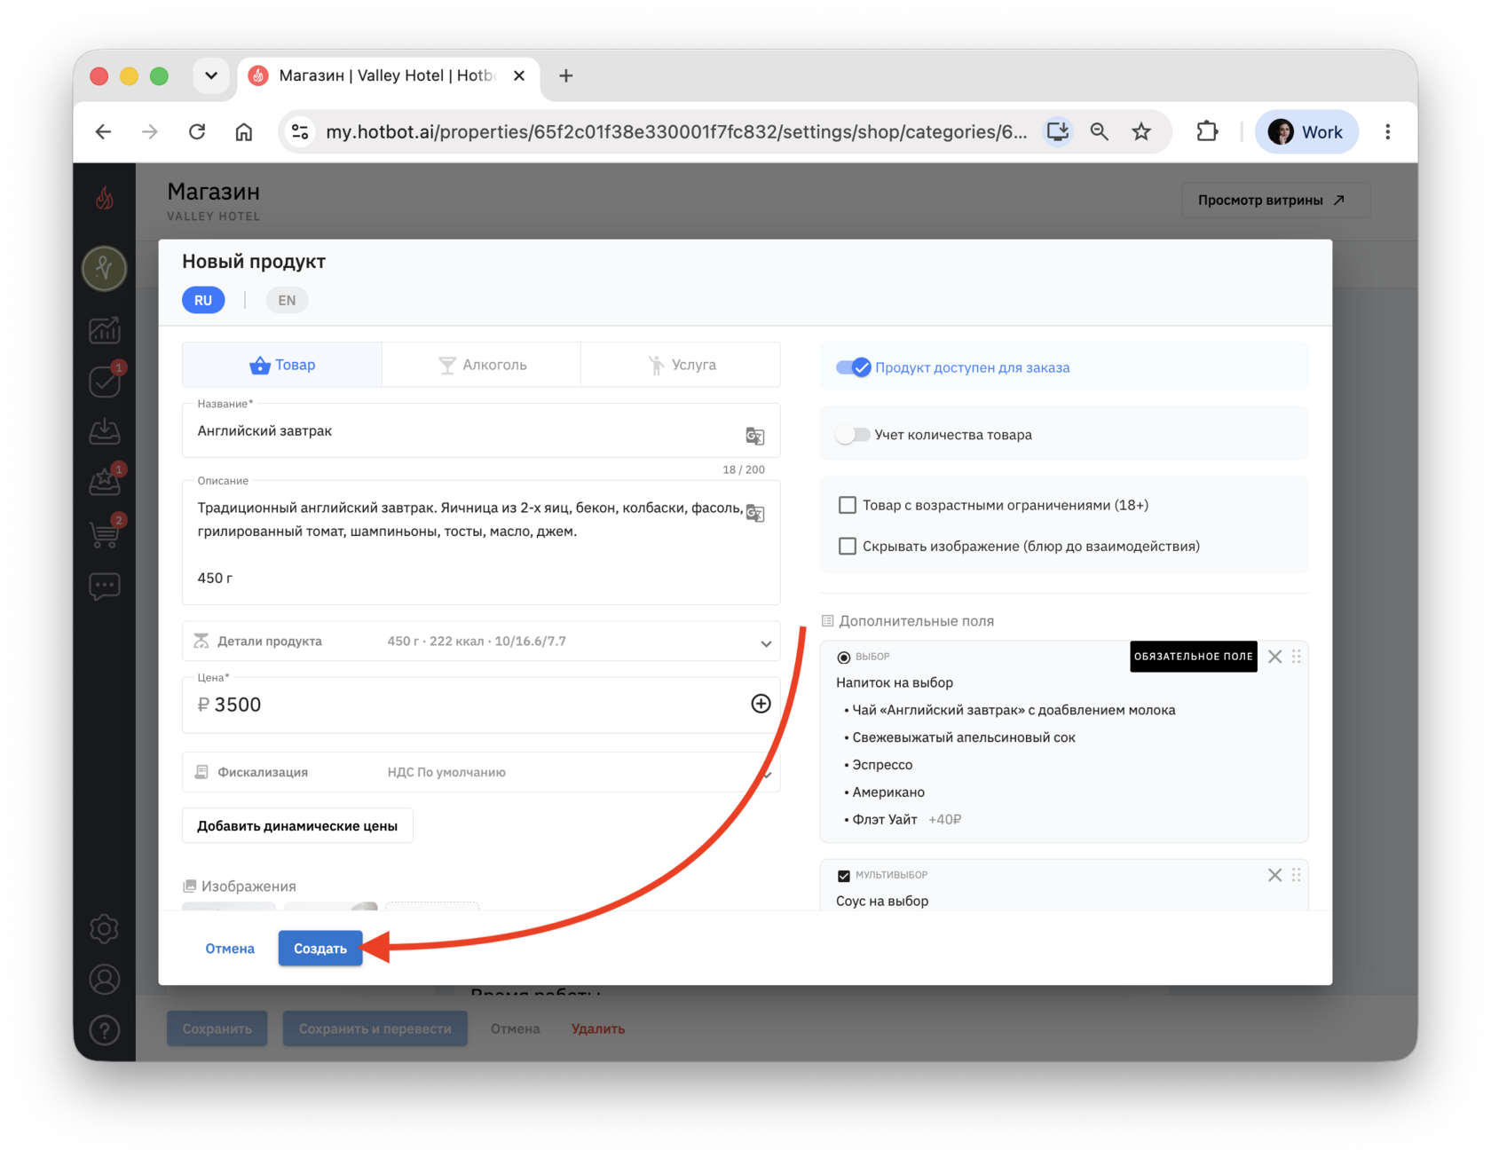Image resolution: width=1491 pixels, height=1158 pixels.
Task: Open Просмотр витрины link
Action: pyautogui.click(x=1275, y=201)
